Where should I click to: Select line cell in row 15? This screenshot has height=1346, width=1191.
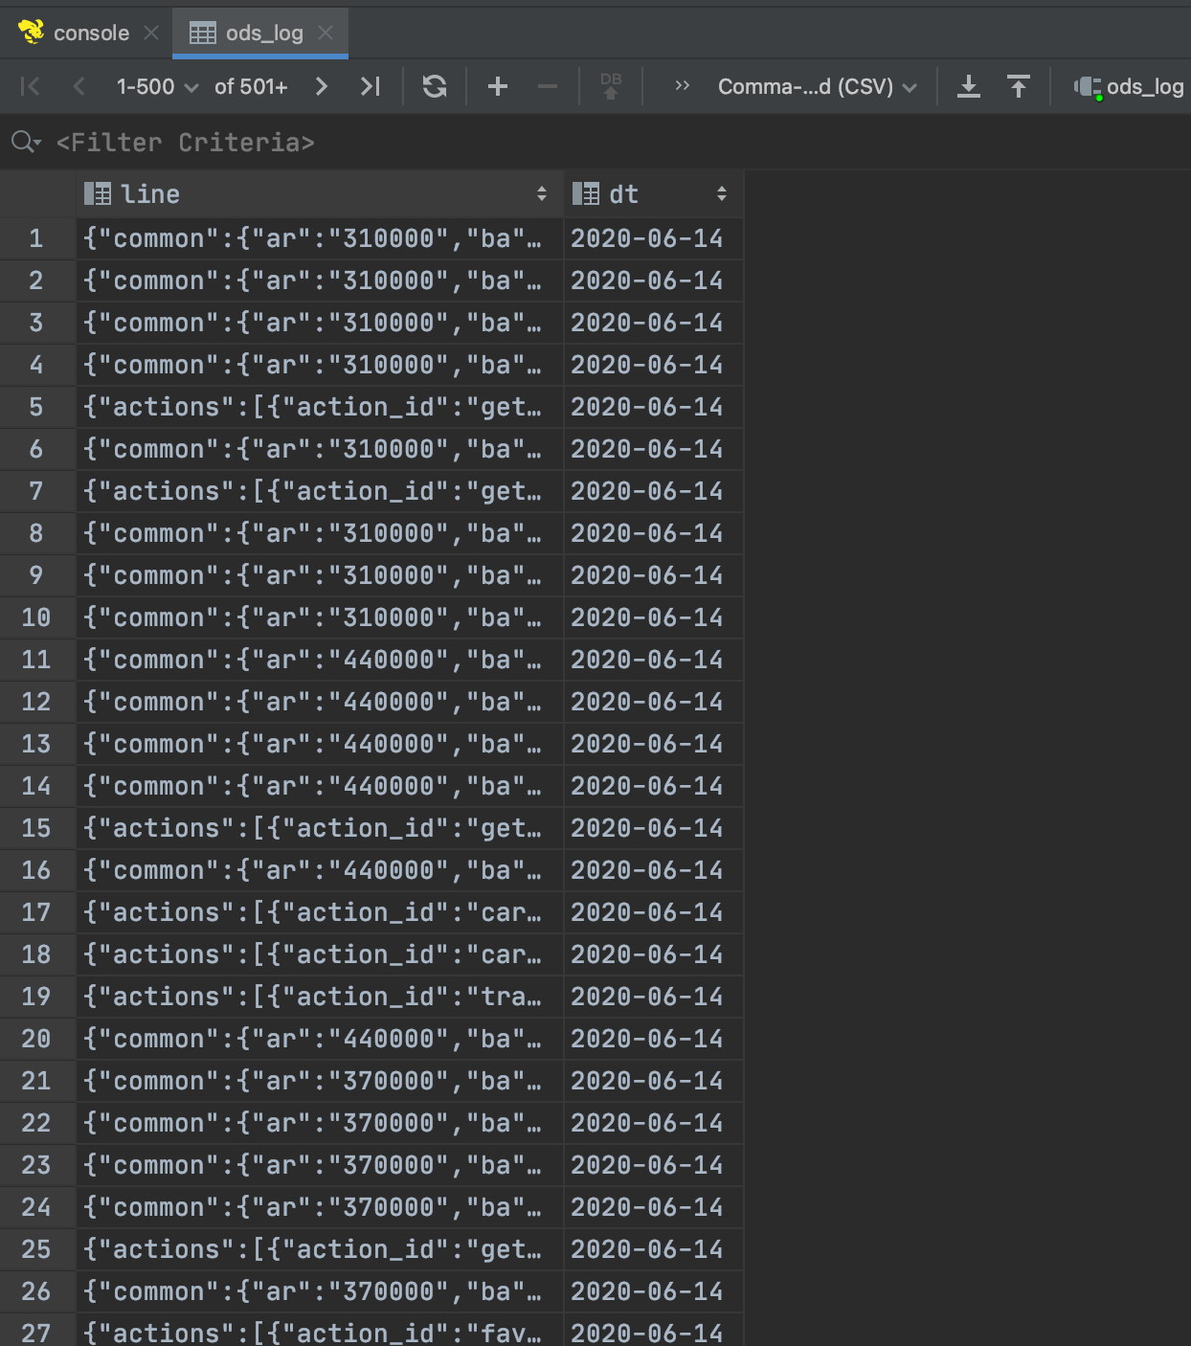pyautogui.click(x=320, y=828)
